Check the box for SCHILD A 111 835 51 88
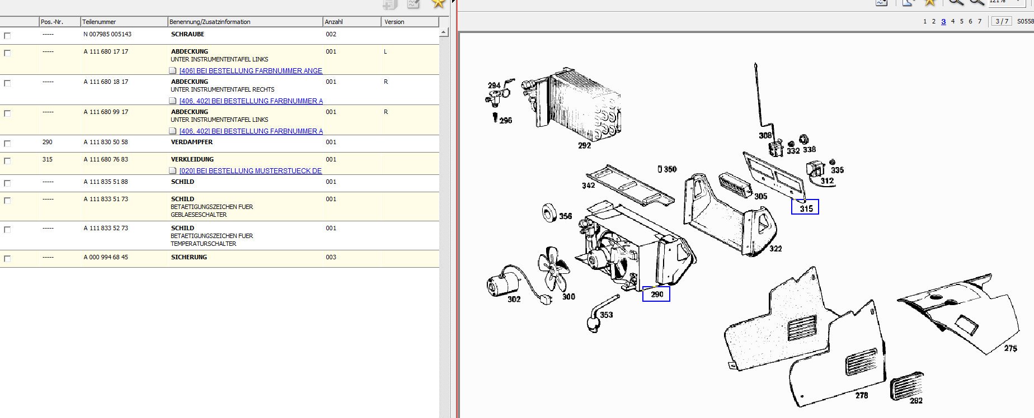 tap(7, 183)
